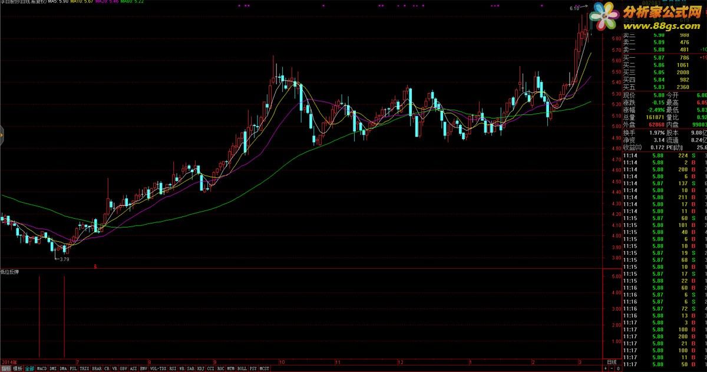The height and width of the screenshot is (372, 707).
Task: Select the 买一 bid row
Action: click(664, 58)
